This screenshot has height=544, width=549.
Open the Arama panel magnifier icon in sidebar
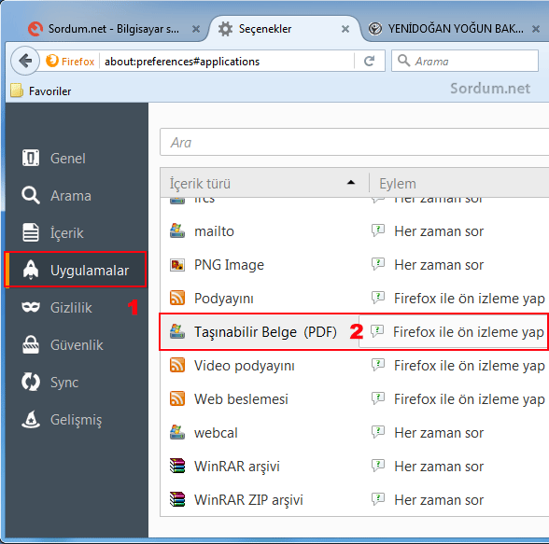[x=31, y=195]
